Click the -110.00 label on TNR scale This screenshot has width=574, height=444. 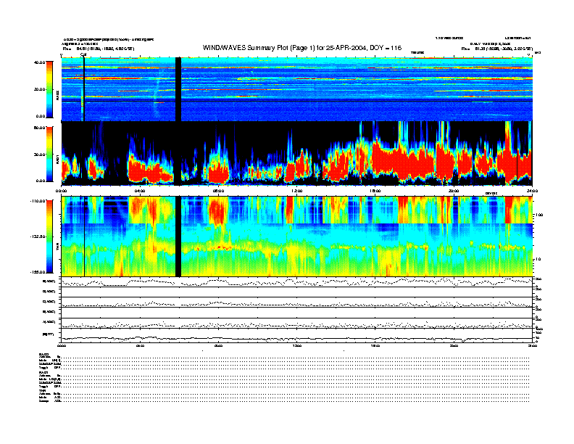38,200
